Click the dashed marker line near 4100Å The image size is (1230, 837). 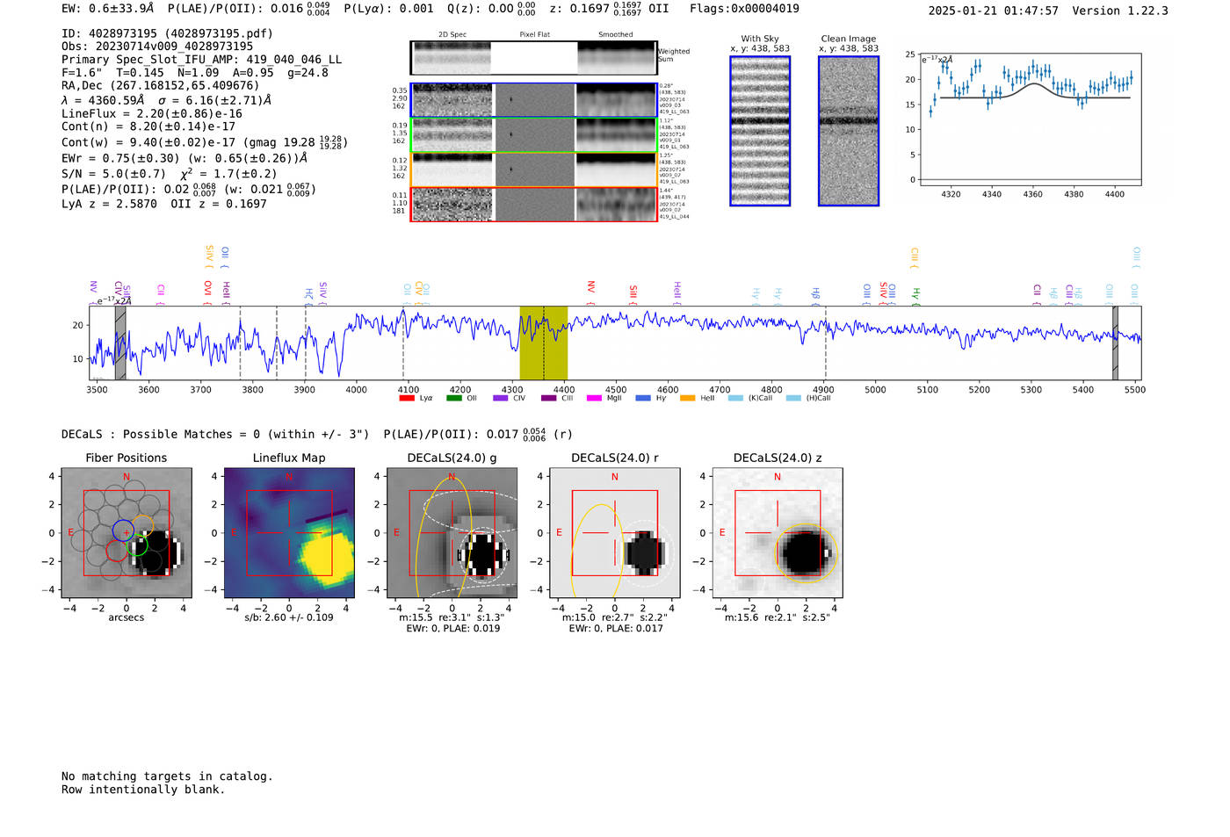(x=403, y=343)
